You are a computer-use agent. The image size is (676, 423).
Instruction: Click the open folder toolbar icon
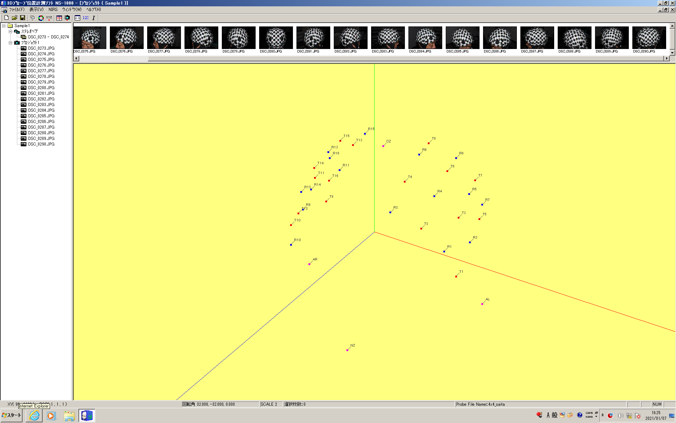coord(14,18)
